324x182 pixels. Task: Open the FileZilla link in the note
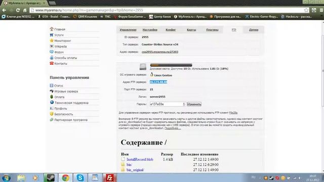(233, 113)
